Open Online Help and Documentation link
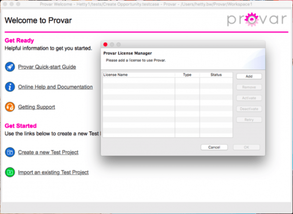 55,87
